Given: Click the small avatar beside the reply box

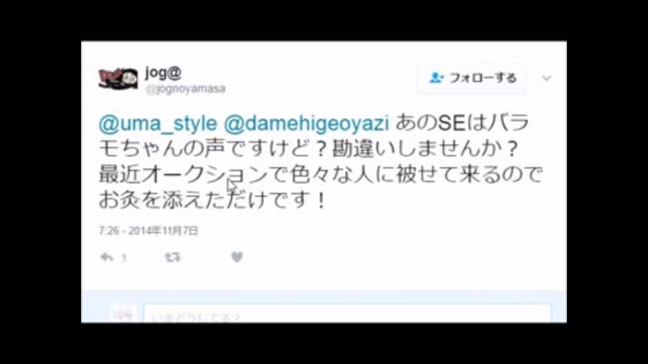Looking at the screenshot, I should point(122,315).
